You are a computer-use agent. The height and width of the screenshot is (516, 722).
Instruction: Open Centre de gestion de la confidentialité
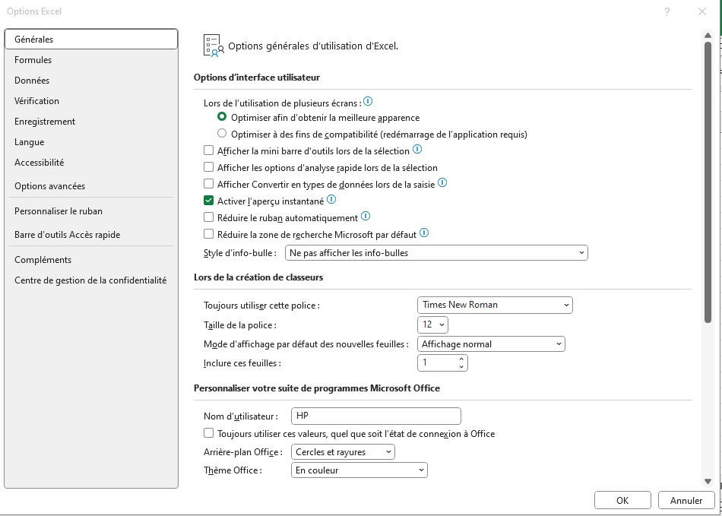(x=91, y=280)
